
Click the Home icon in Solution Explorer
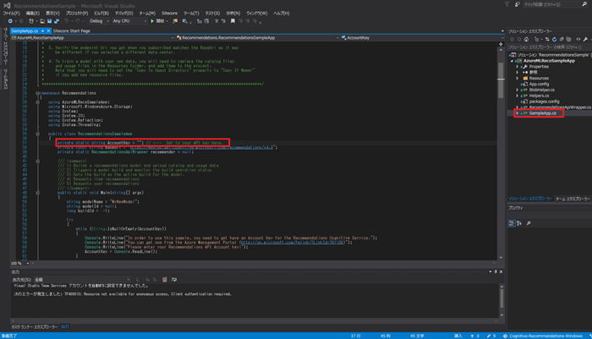click(x=526, y=39)
